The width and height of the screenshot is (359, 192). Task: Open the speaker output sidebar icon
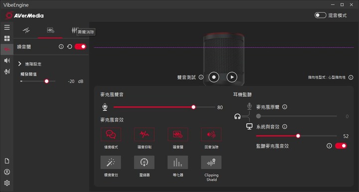7,61
